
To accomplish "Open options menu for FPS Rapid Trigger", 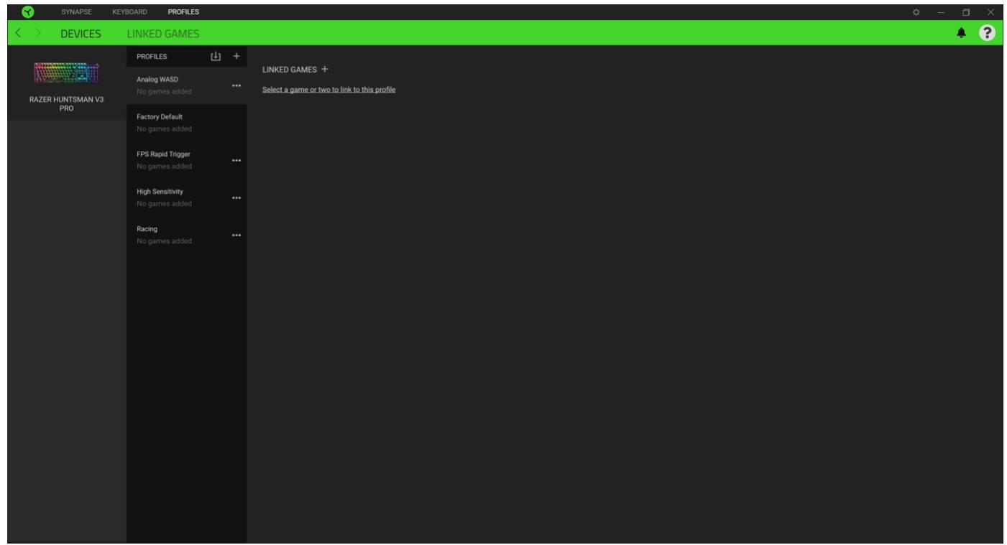I will coord(236,160).
